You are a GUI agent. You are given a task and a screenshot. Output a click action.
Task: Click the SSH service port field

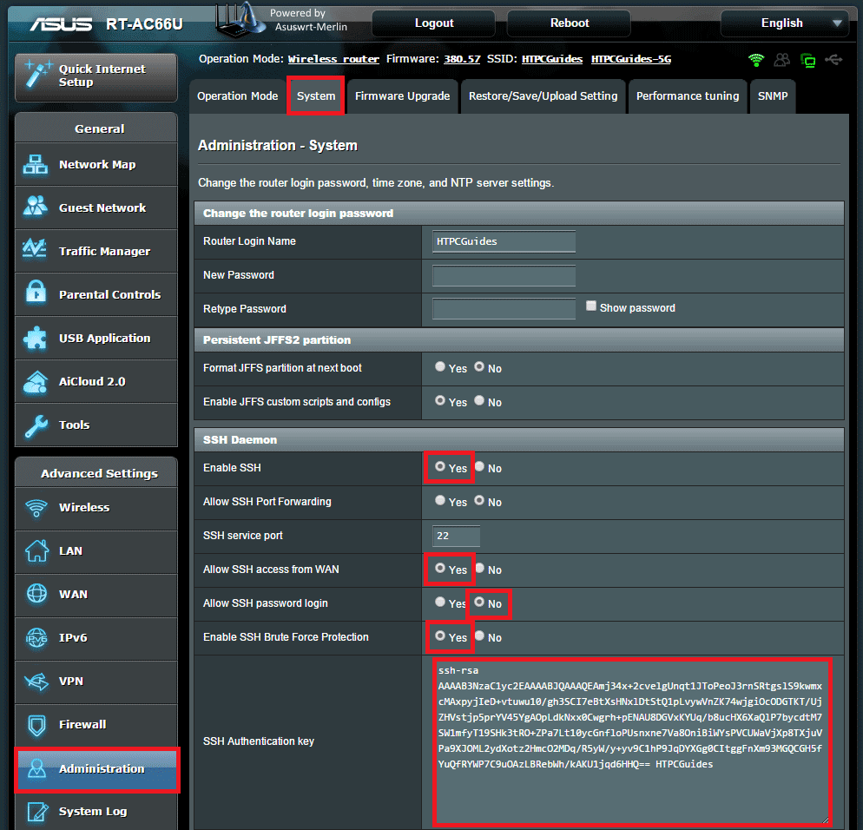coord(456,536)
